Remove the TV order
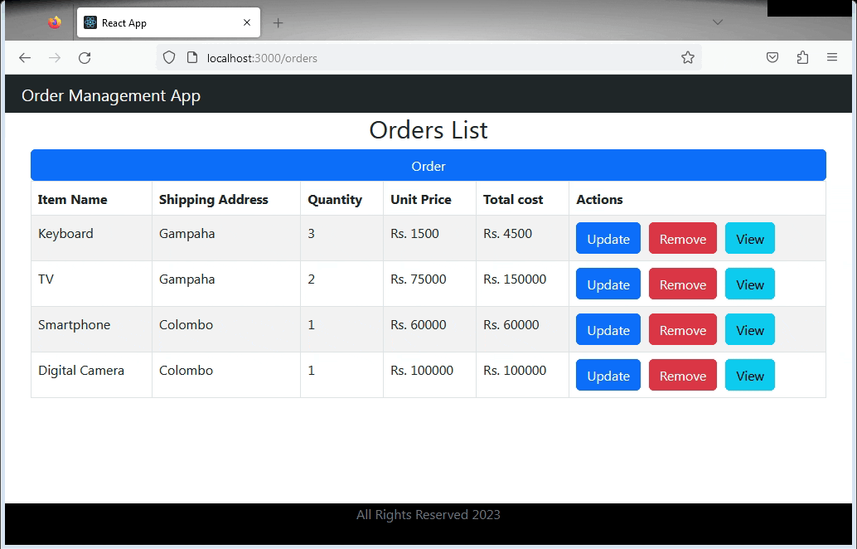This screenshot has height=549, width=857. tap(682, 284)
